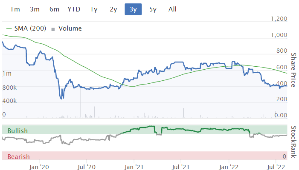Show year-to-date with YTD button
The height and width of the screenshot is (170, 299).
coord(73,9)
